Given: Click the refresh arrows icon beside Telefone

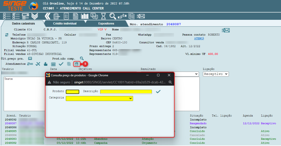Looking at the screenshot, I should pyautogui.click(x=7, y=35).
